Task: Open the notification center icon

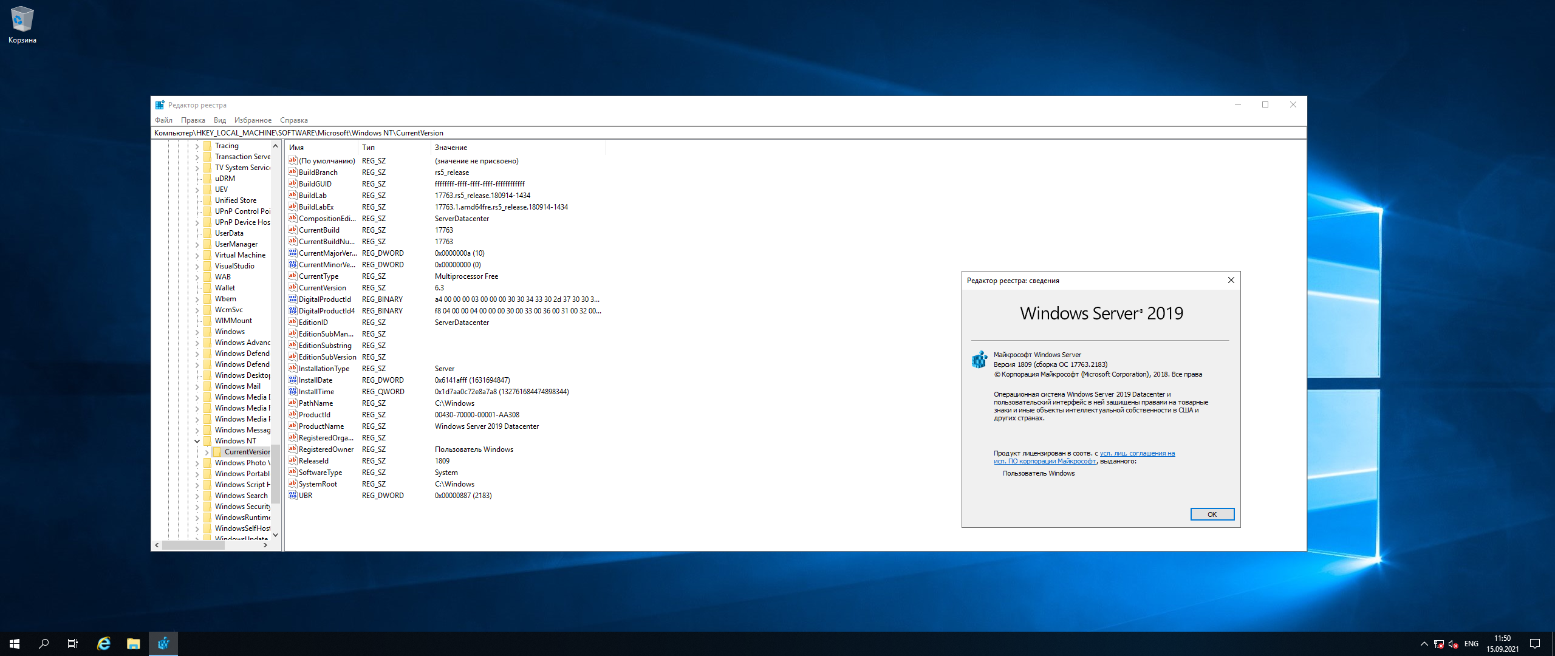Action: point(1535,644)
